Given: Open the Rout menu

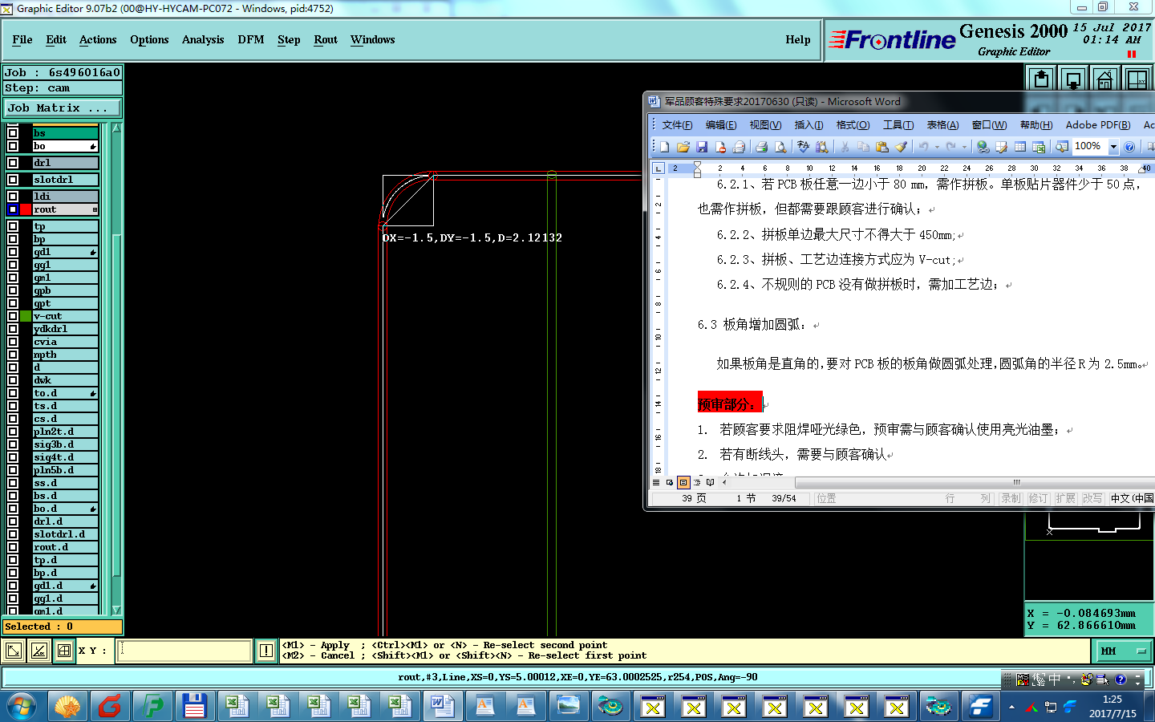Looking at the screenshot, I should tap(326, 39).
